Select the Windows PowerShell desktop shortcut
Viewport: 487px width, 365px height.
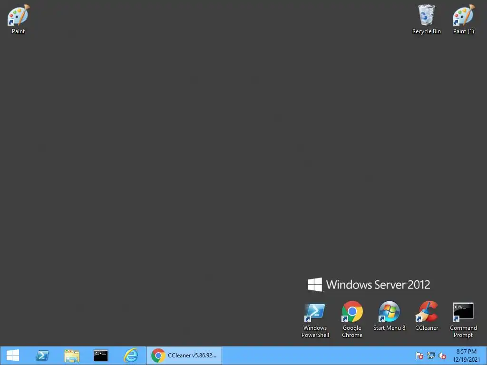coord(315,320)
